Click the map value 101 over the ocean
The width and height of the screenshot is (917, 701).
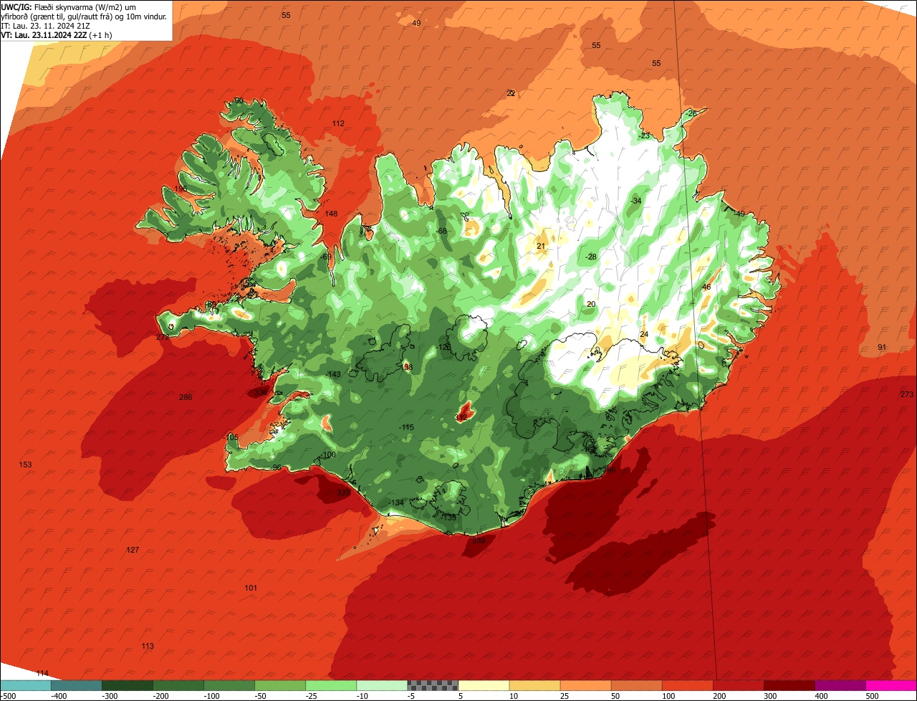[251, 588]
